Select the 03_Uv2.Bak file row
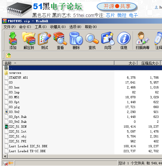Screen dimensions: 162x166 pos(82,122)
